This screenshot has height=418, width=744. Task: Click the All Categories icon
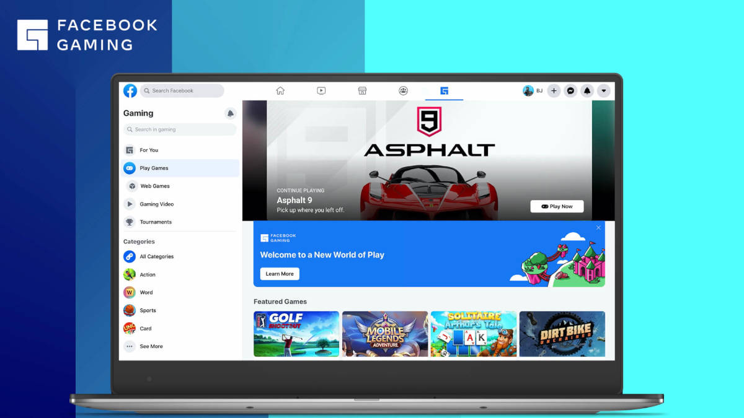coord(130,256)
